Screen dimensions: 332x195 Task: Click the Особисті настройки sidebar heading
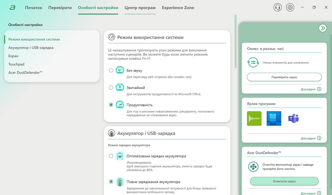(25, 25)
